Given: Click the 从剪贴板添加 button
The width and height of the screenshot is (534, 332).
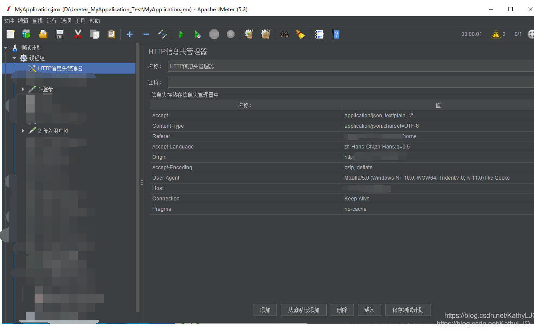Looking at the screenshot, I should click(x=303, y=310).
